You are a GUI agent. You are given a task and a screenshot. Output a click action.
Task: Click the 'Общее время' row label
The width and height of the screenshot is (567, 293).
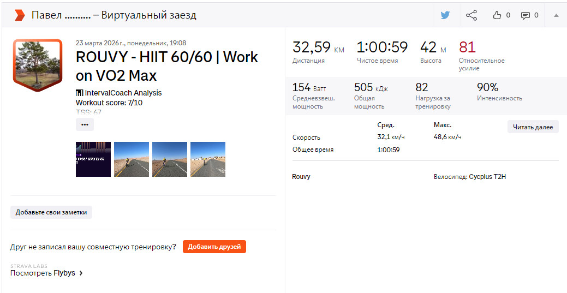(x=313, y=150)
